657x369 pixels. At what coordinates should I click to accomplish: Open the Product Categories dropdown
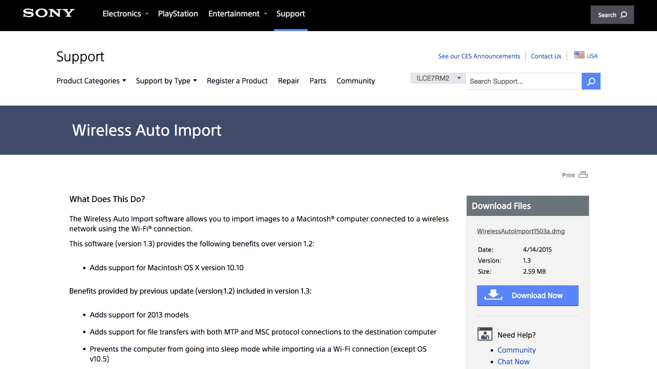click(91, 81)
